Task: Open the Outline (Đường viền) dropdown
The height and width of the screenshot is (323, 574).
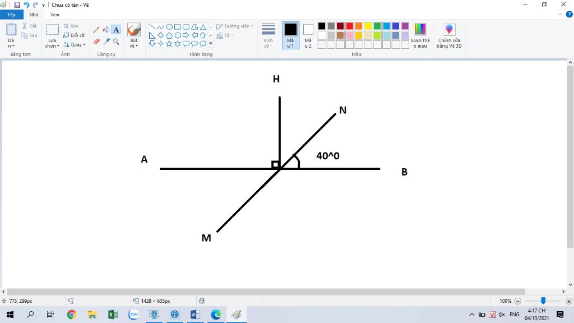Action: [235, 26]
